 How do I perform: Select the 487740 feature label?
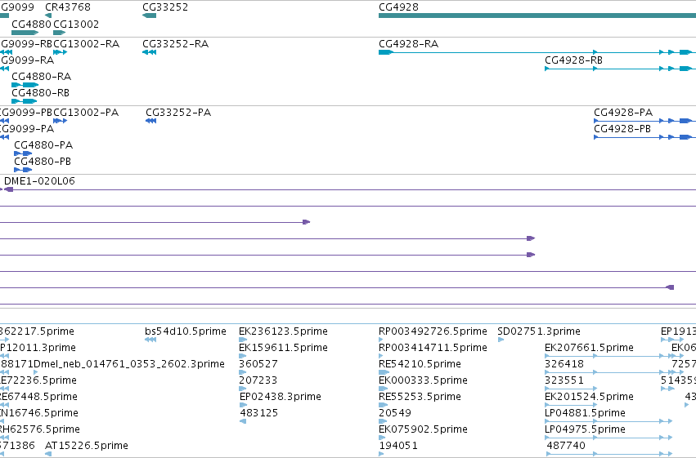pos(566,446)
